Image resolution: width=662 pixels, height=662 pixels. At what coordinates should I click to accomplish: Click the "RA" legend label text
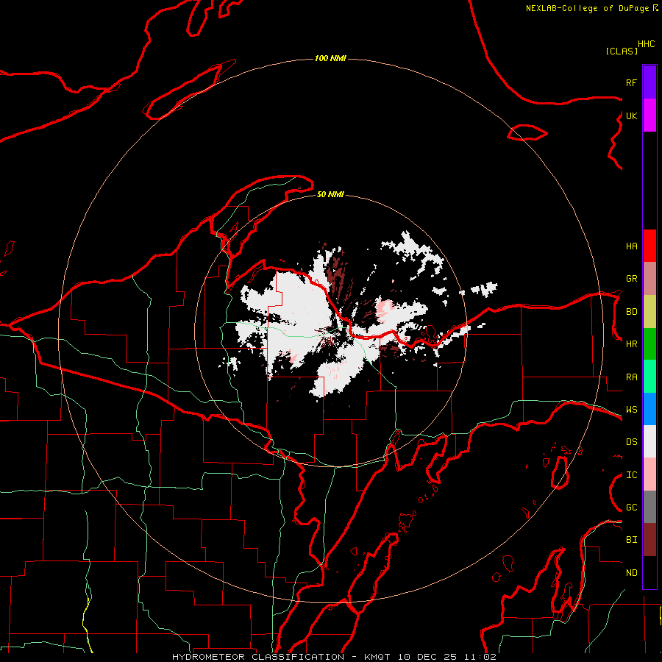(631, 377)
